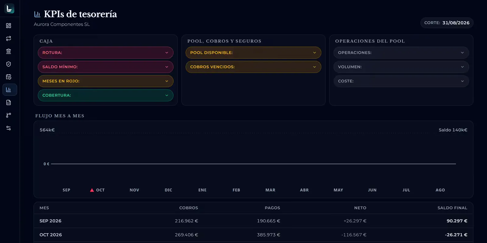Click the app logo in the sidebar
The height and width of the screenshot is (243, 487).
pos(9,9)
